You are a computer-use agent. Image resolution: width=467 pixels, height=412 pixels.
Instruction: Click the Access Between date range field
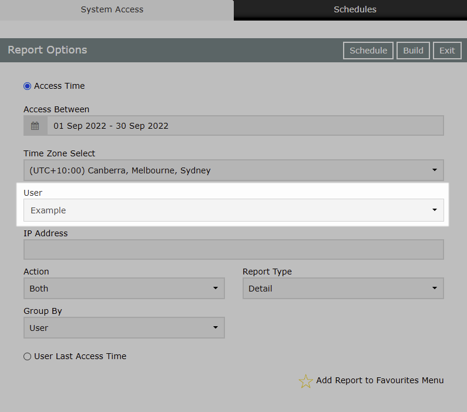234,125
